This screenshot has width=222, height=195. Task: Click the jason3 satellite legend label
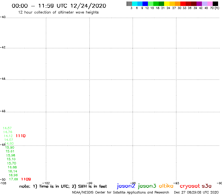click(x=147, y=186)
